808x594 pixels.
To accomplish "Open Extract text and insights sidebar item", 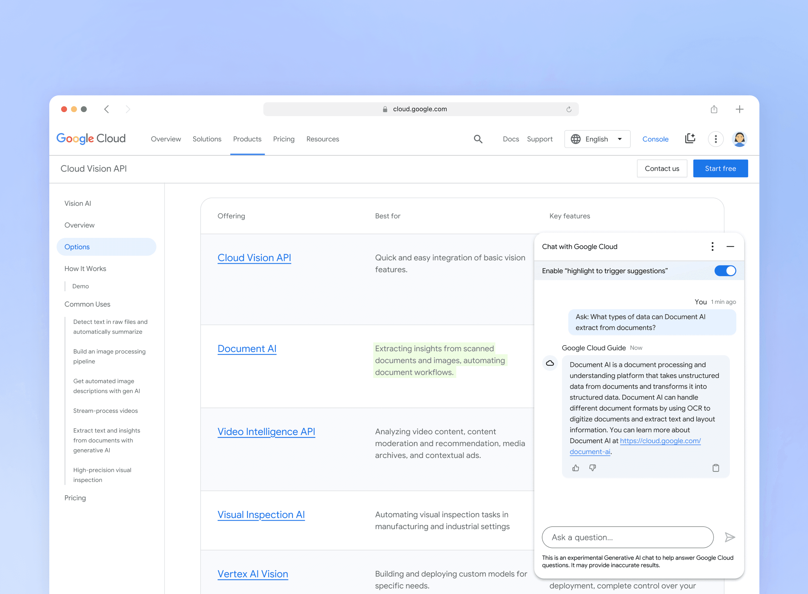I will [107, 440].
